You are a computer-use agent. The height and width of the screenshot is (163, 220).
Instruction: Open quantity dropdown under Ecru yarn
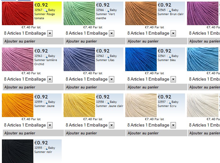(173, 125)
